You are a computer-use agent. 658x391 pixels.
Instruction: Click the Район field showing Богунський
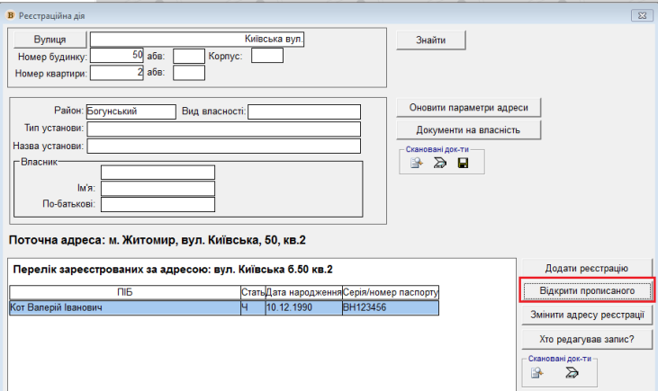131,111
